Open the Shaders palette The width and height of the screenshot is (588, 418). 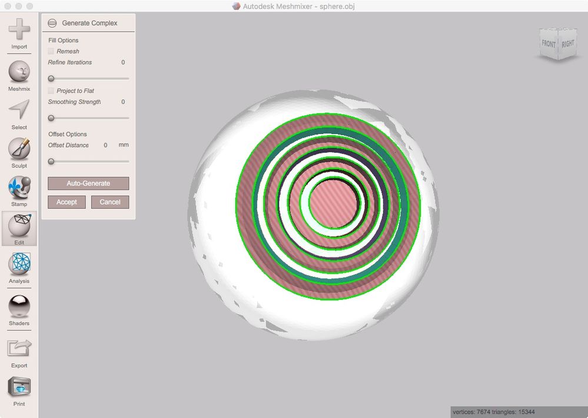tap(19, 310)
